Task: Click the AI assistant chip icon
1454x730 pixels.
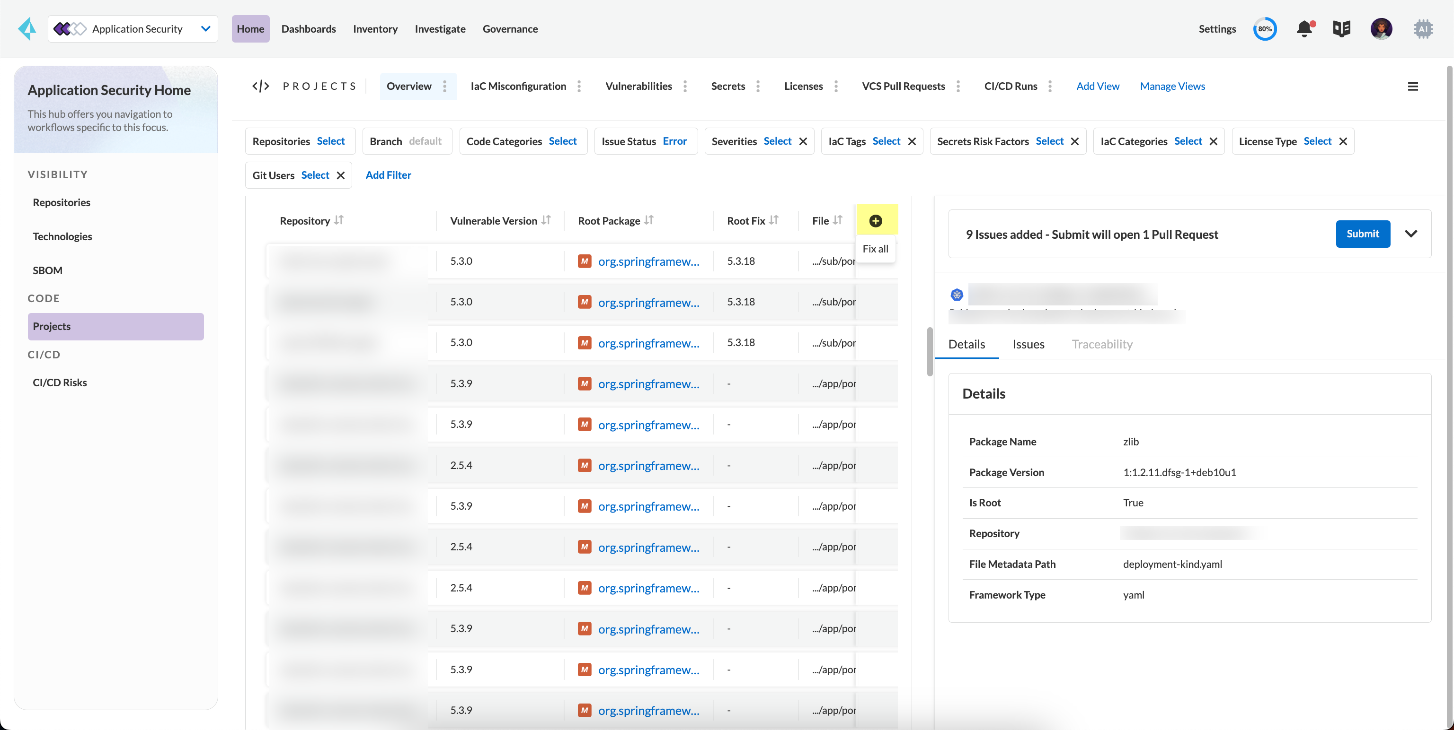Action: point(1423,29)
